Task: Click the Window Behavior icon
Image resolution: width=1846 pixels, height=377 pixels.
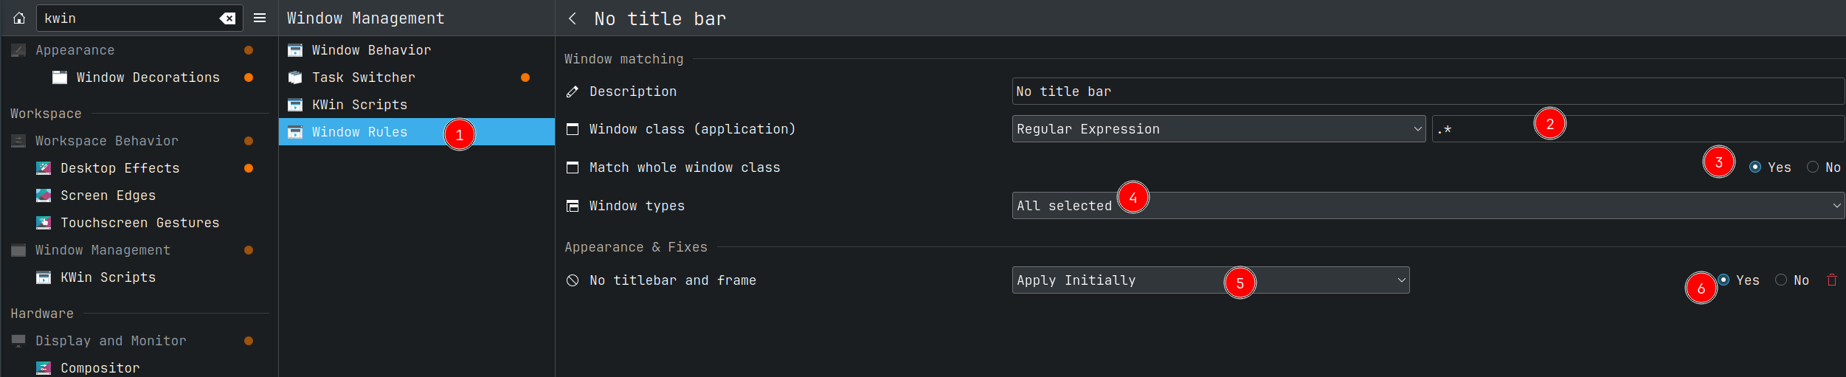Action: click(x=295, y=50)
